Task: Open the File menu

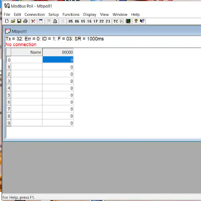Action: point(7,15)
